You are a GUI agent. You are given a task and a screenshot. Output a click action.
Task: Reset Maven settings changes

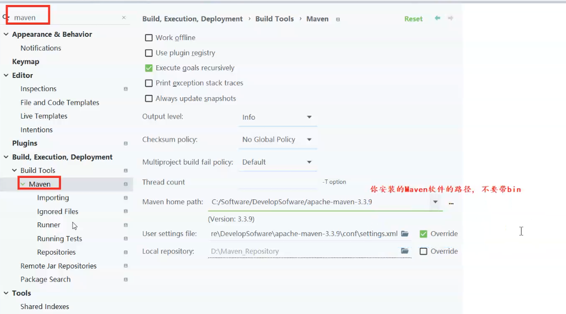pos(413,19)
